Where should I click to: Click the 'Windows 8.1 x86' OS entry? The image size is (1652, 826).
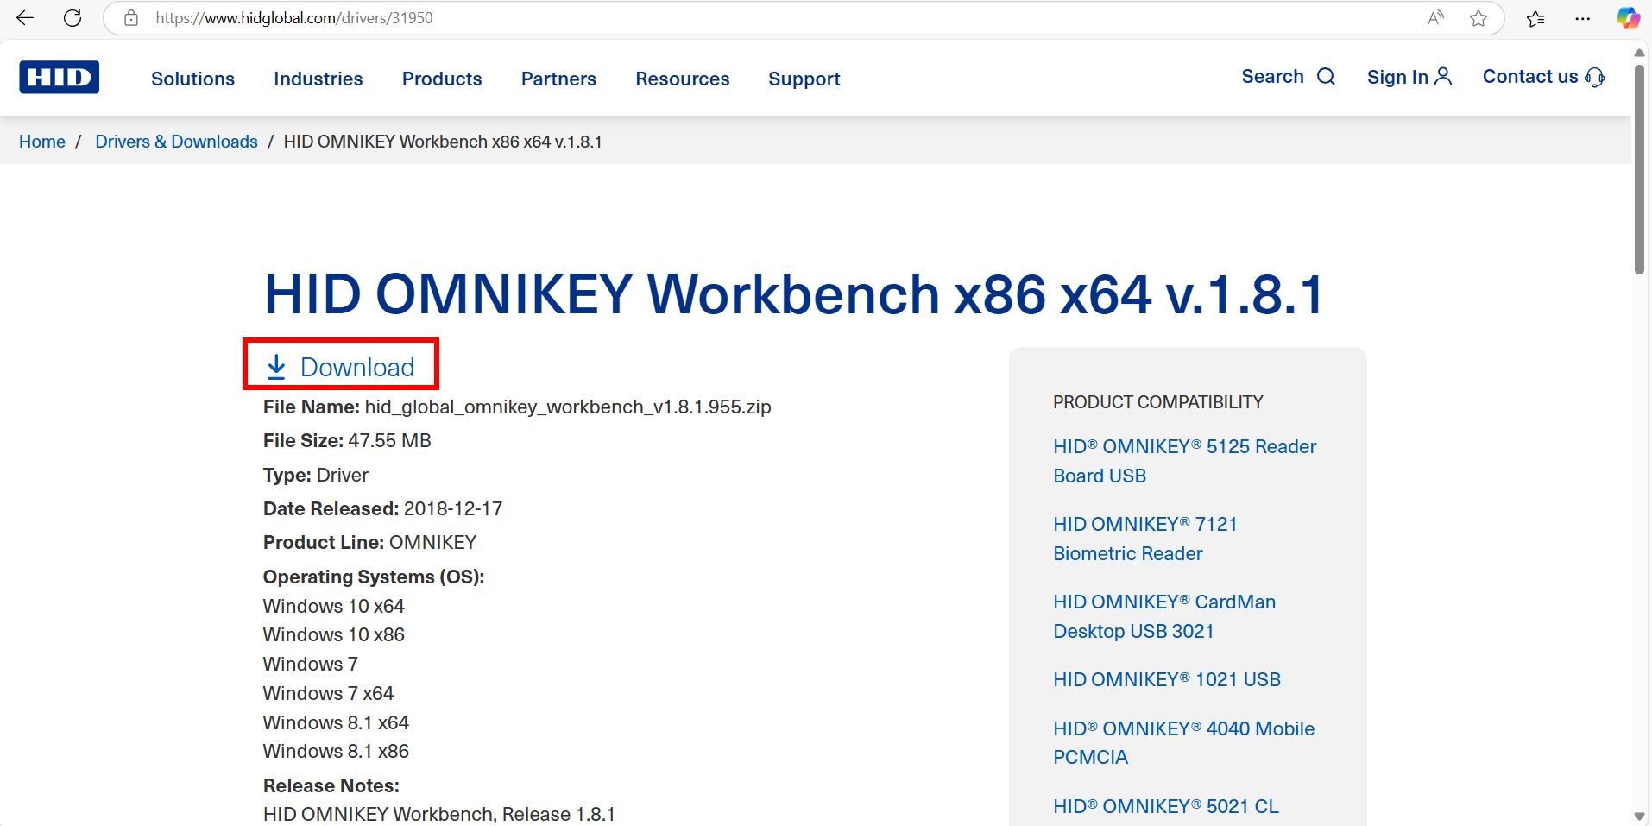[x=336, y=752]
